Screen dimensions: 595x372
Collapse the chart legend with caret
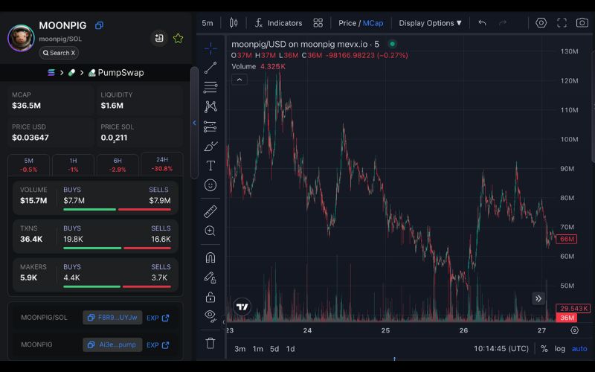[239, 80]
